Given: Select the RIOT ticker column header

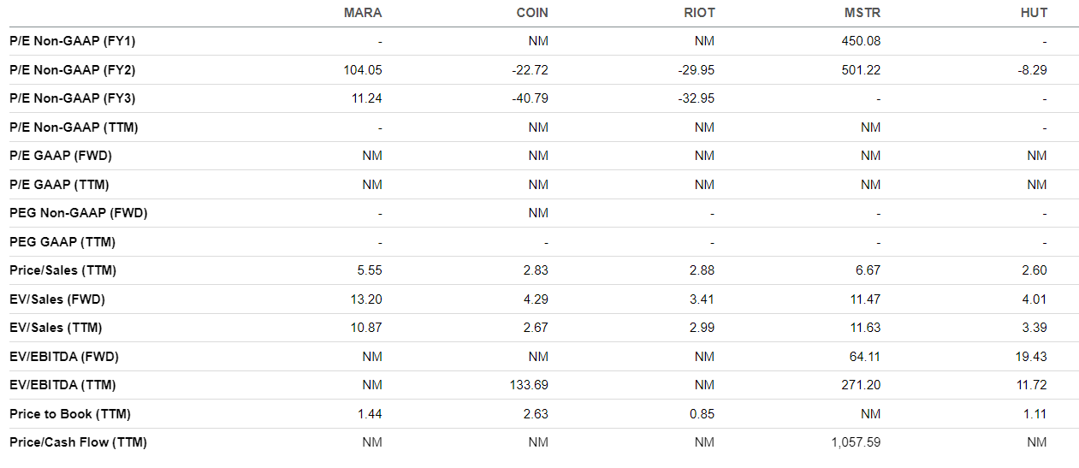Looking at the screenshot, I should 699,13.
